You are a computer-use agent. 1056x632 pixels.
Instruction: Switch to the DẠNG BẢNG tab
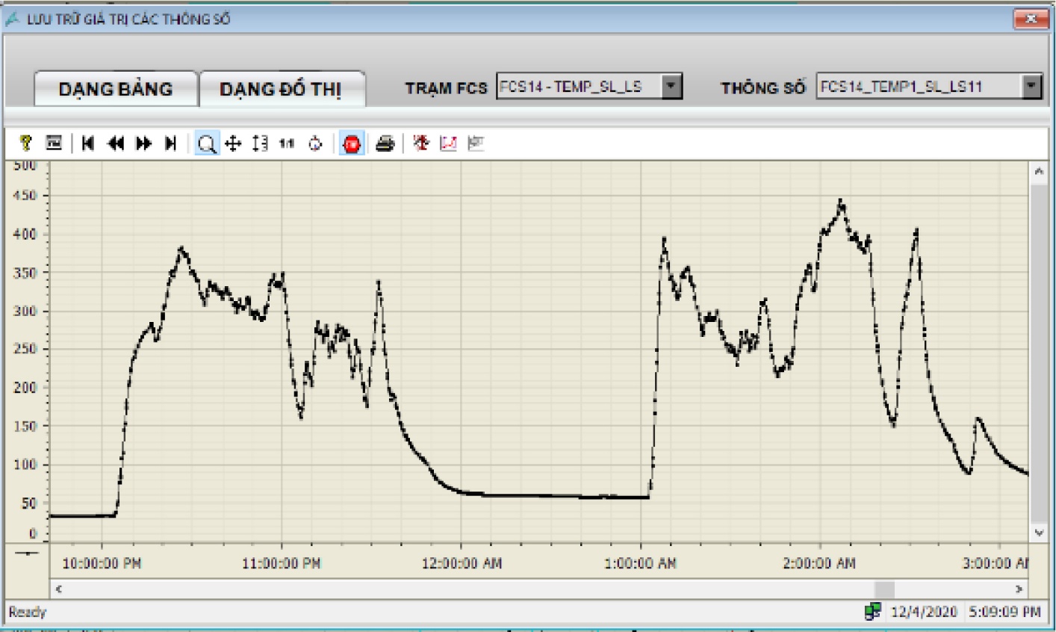pyautogui.click(x=116, y=90)
